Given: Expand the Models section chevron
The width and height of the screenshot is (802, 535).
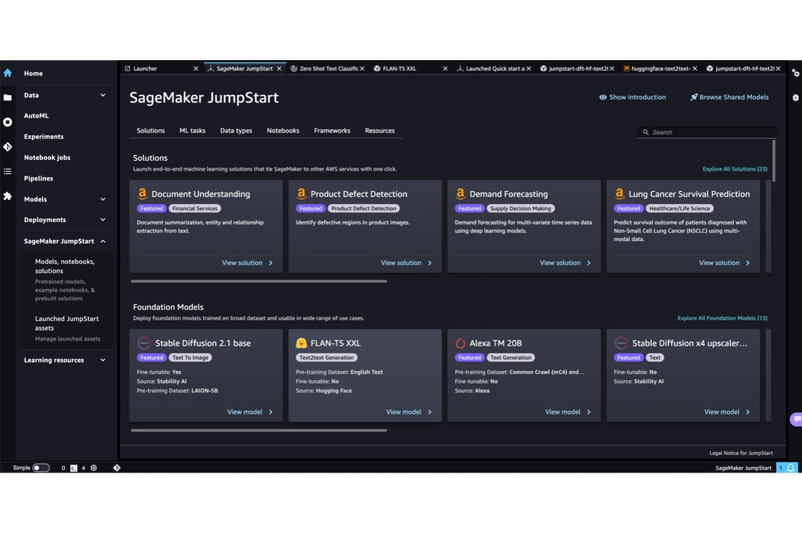Looking at the screenshot, I should coord(103,199).
